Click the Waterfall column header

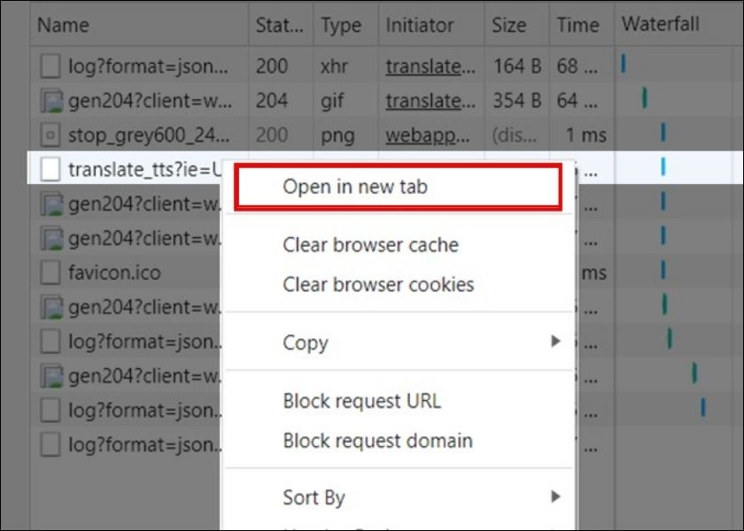(660, 25)
